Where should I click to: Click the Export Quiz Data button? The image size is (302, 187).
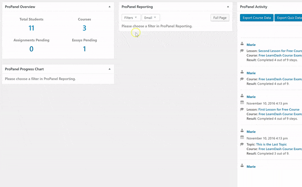(x=289, y=18)
